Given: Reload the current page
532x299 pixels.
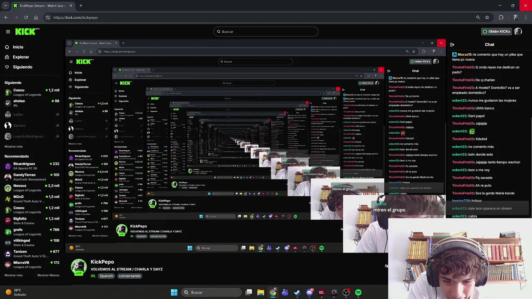Looking at the screenshot, I should pos(26,17).
